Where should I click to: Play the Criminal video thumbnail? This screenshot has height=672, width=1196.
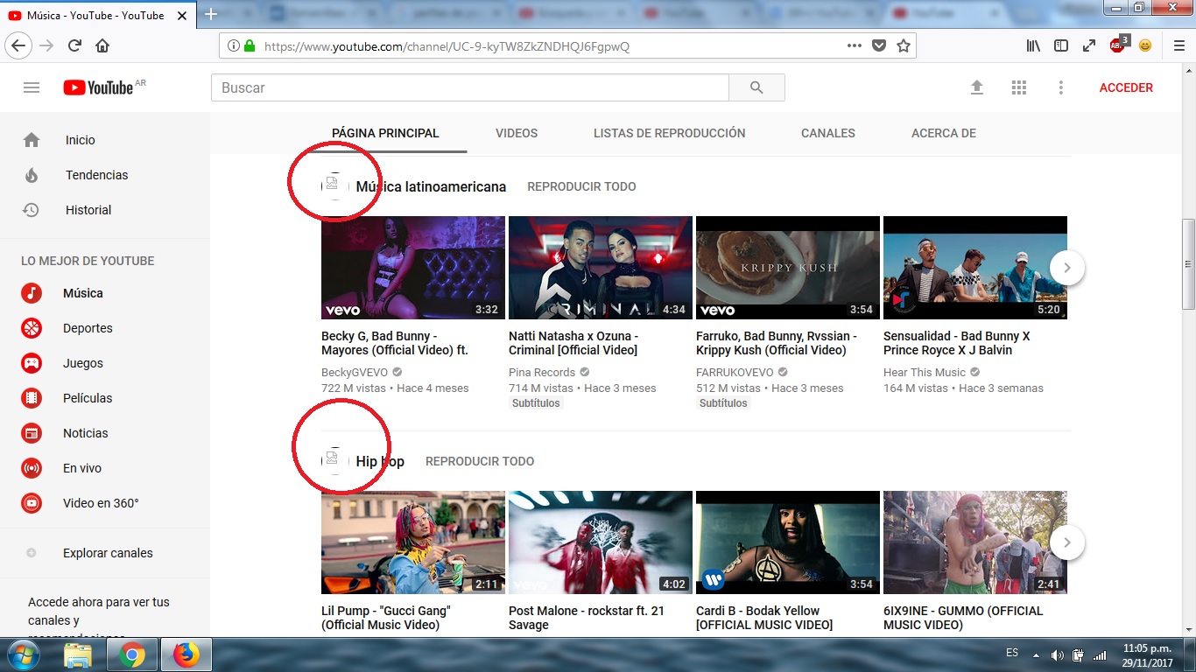(601, 268)
